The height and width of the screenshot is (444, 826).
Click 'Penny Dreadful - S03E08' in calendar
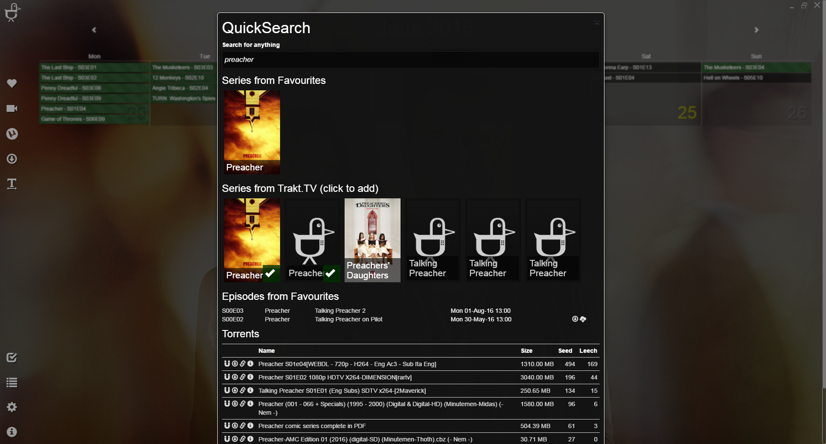point(94,88)
